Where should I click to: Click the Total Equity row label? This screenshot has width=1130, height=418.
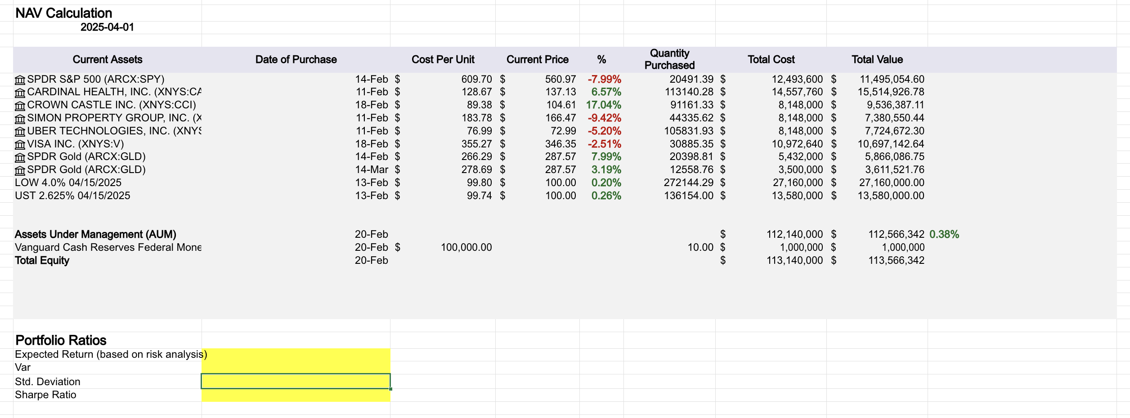point(43,260)
